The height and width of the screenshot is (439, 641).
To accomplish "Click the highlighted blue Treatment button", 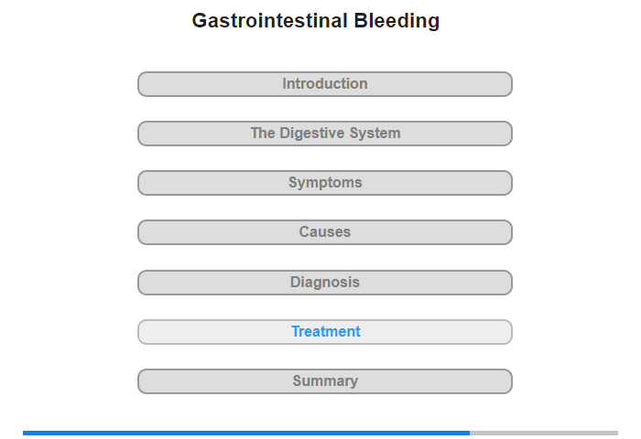I will (324, 332).
